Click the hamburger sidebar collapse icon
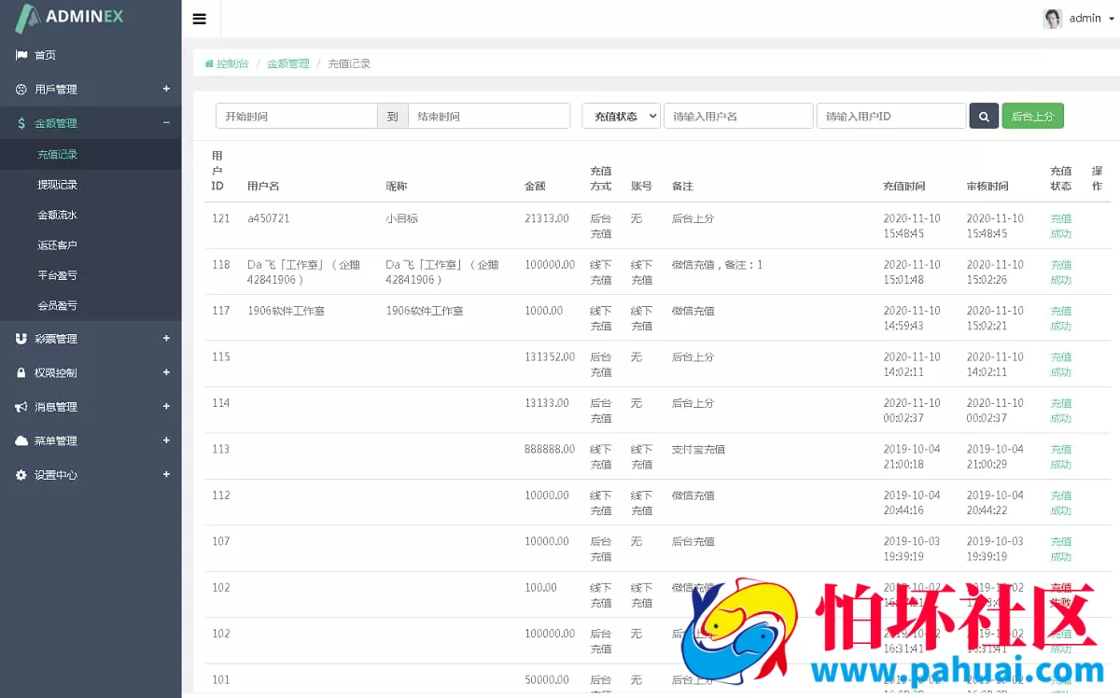 pos(200,18)
